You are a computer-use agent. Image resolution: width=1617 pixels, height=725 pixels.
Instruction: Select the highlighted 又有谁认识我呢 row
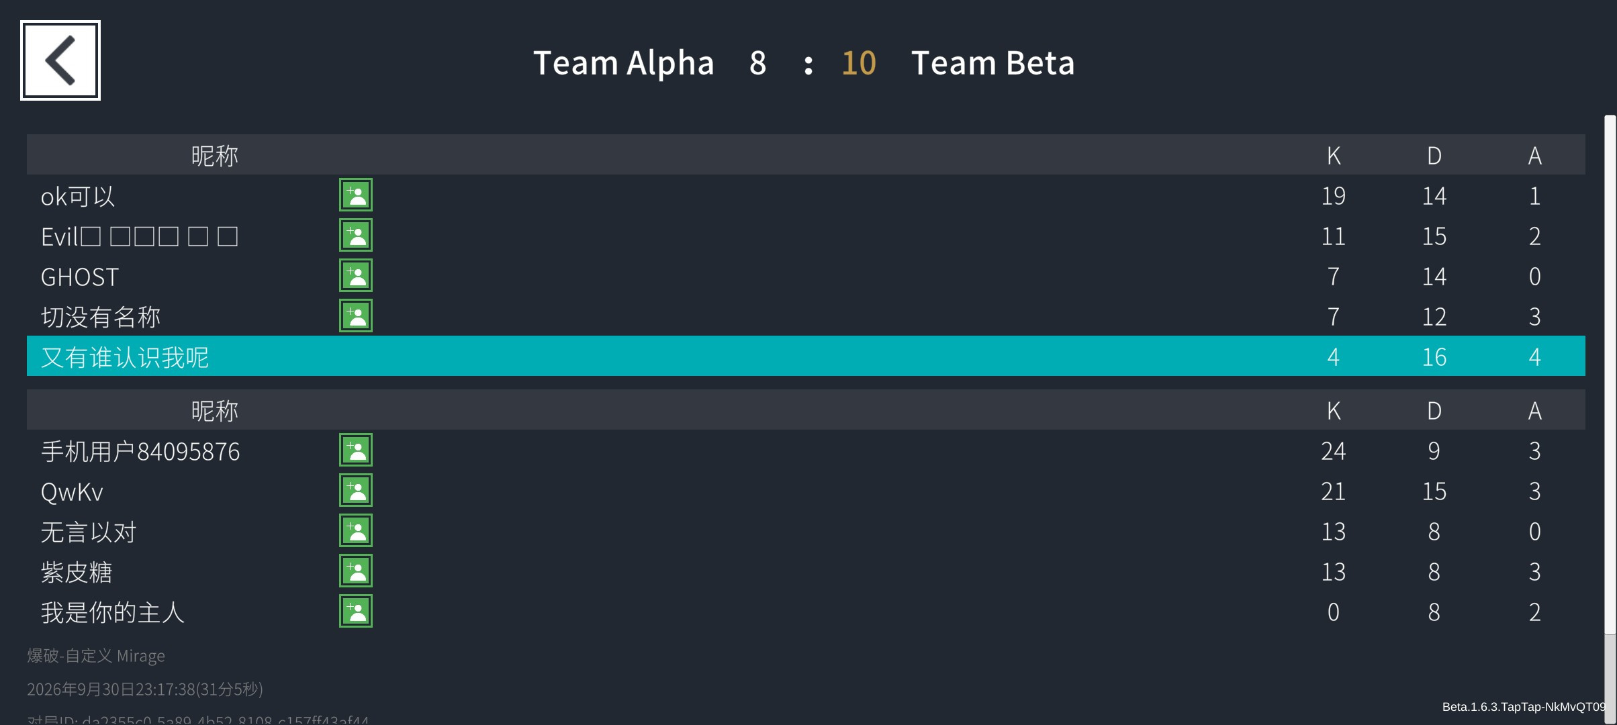click(806, 356)
